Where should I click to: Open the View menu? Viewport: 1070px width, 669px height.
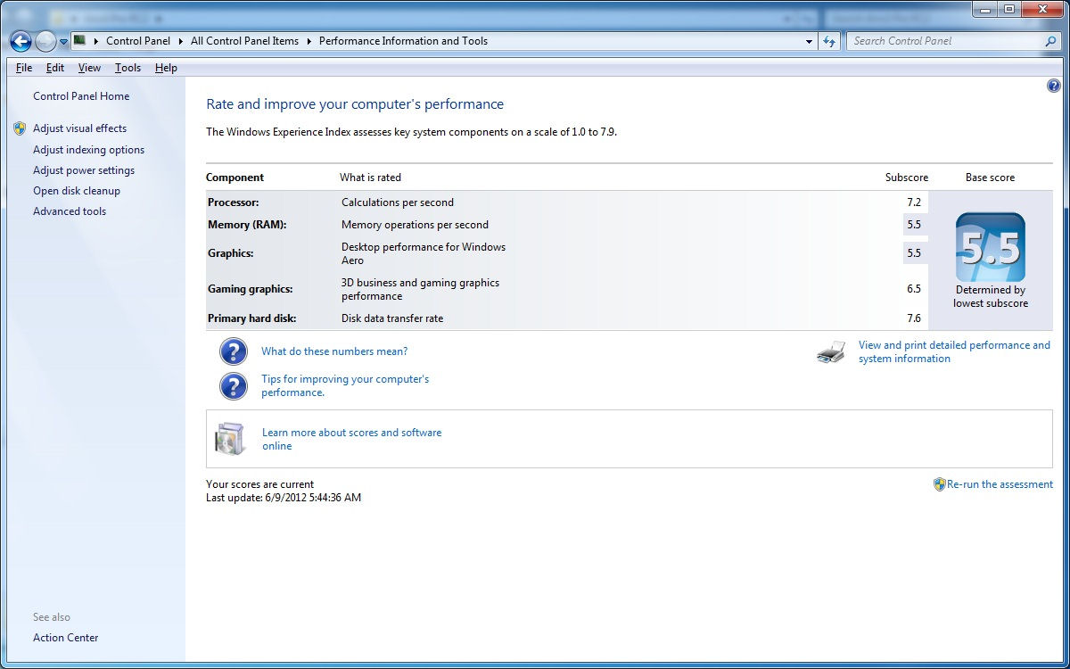[x=89, y=68]
